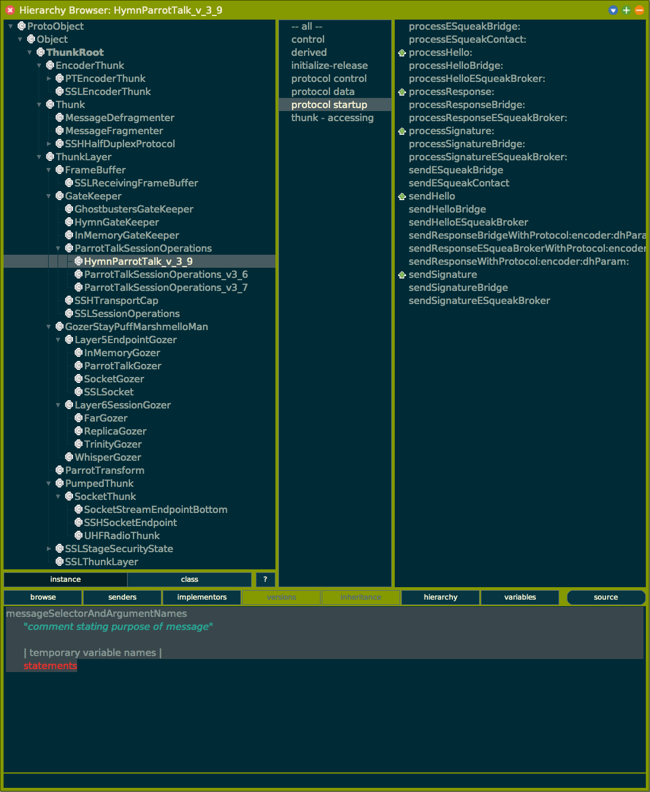This screenshot has width=650, height=792.
Task: Click the override arrow beside processResponse:
Action: (x=402, y=92)
